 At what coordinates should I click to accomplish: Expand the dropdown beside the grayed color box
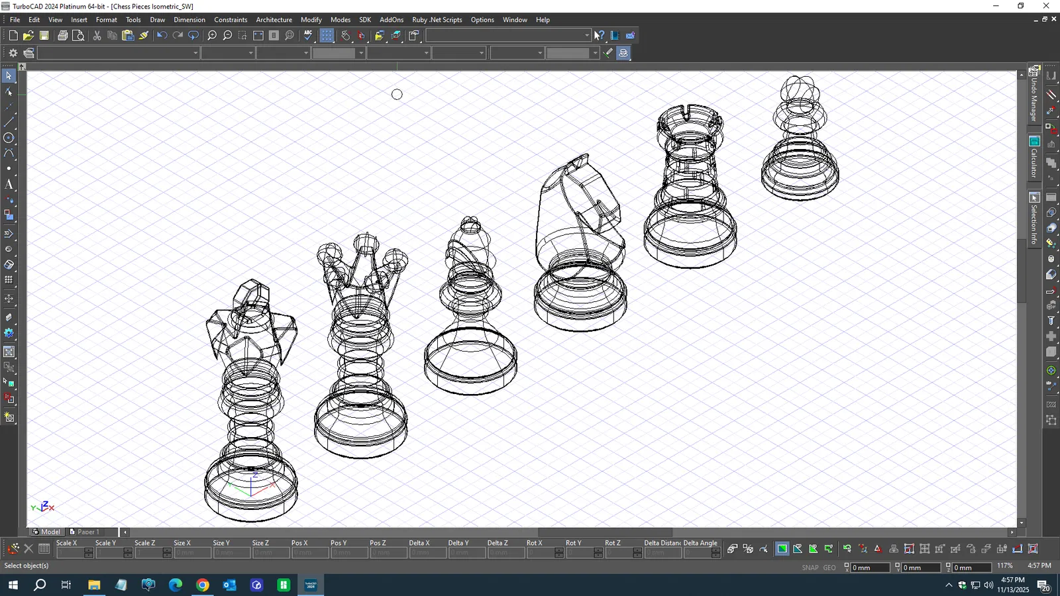(x=360, y=53)
